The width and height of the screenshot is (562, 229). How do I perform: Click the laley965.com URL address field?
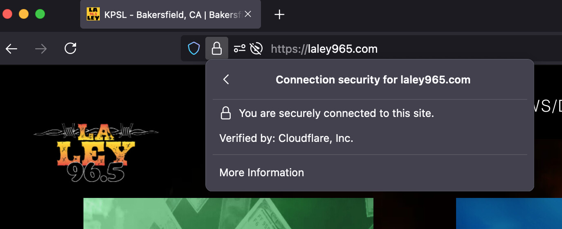point(324,49)
